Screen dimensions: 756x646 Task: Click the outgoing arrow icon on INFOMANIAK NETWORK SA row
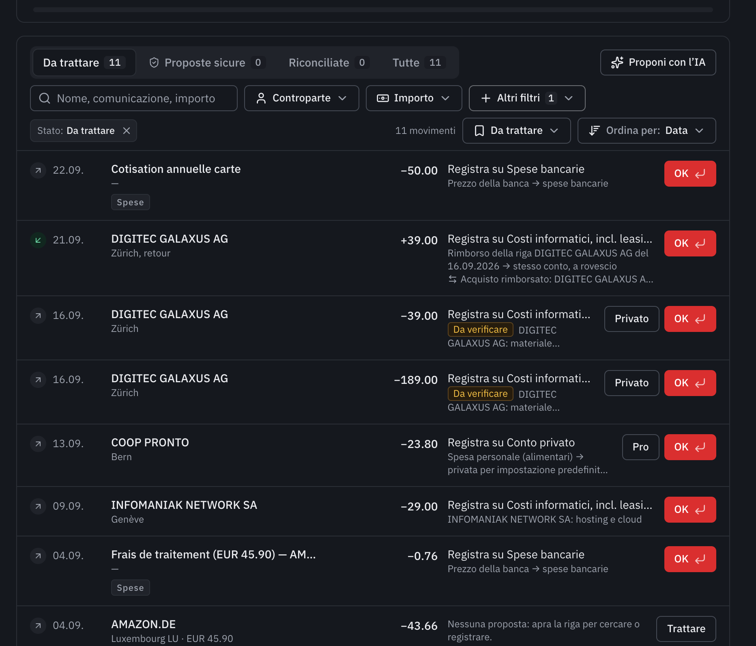(38, 506)
